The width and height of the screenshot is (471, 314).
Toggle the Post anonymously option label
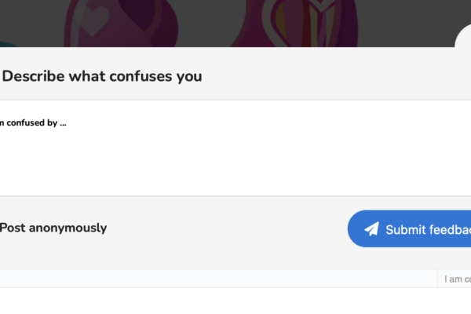click(53, 228)
